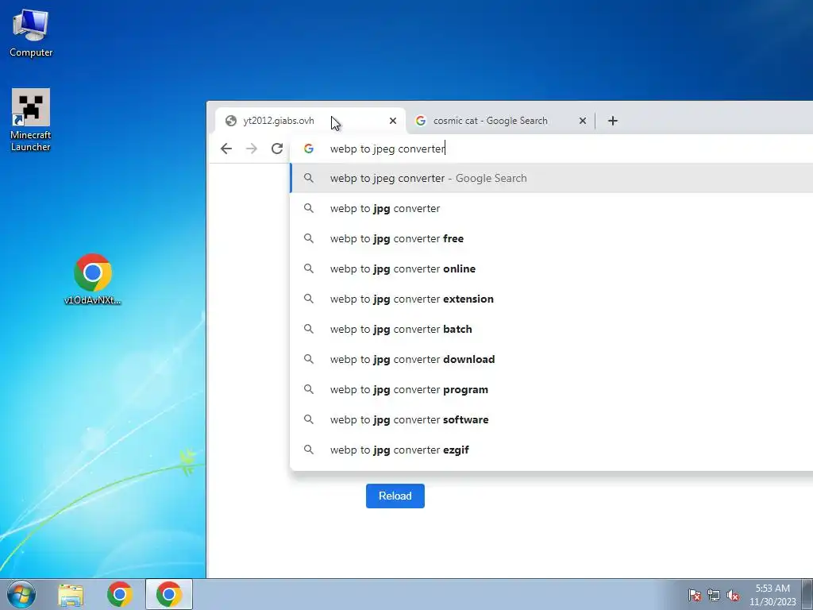The width and height of the screenshot is (813, 610).
Task: Close the yt2012.giabs.ovh tab
Action: [x=392, y=121]
